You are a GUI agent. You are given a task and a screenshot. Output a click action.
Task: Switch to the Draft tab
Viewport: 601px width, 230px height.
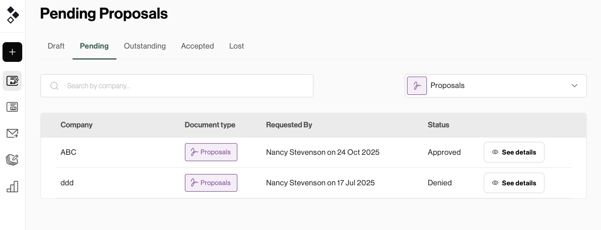click(56, 46)
